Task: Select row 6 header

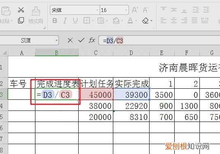Action: point(4,127)
